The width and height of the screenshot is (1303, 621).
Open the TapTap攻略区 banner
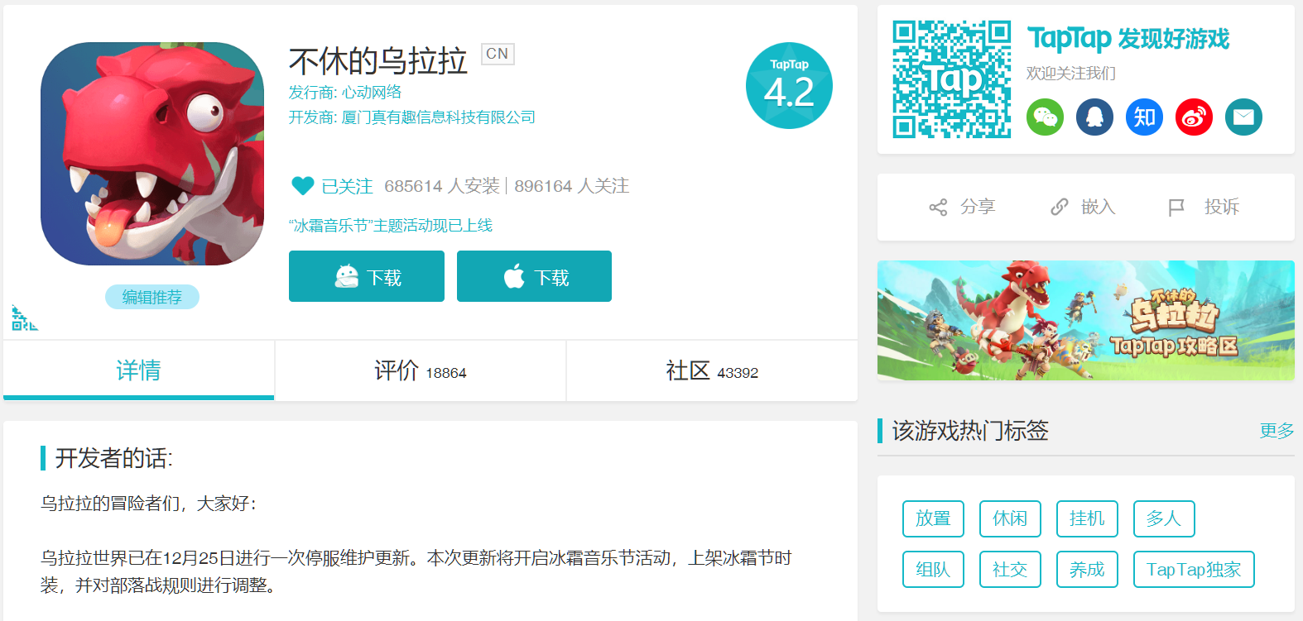click(1086, 320)
